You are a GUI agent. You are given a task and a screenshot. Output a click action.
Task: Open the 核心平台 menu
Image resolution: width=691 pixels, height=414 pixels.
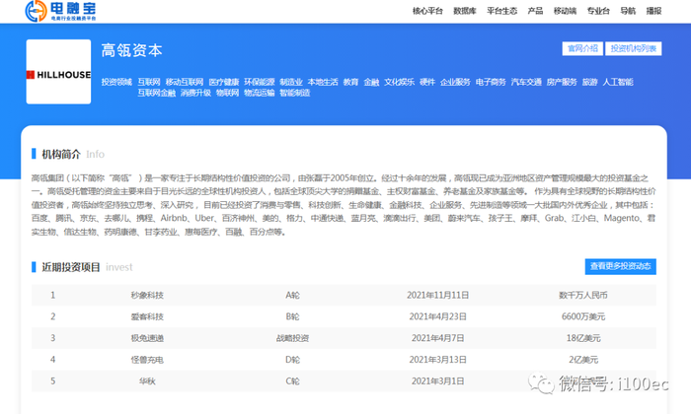tap(427, 11)
